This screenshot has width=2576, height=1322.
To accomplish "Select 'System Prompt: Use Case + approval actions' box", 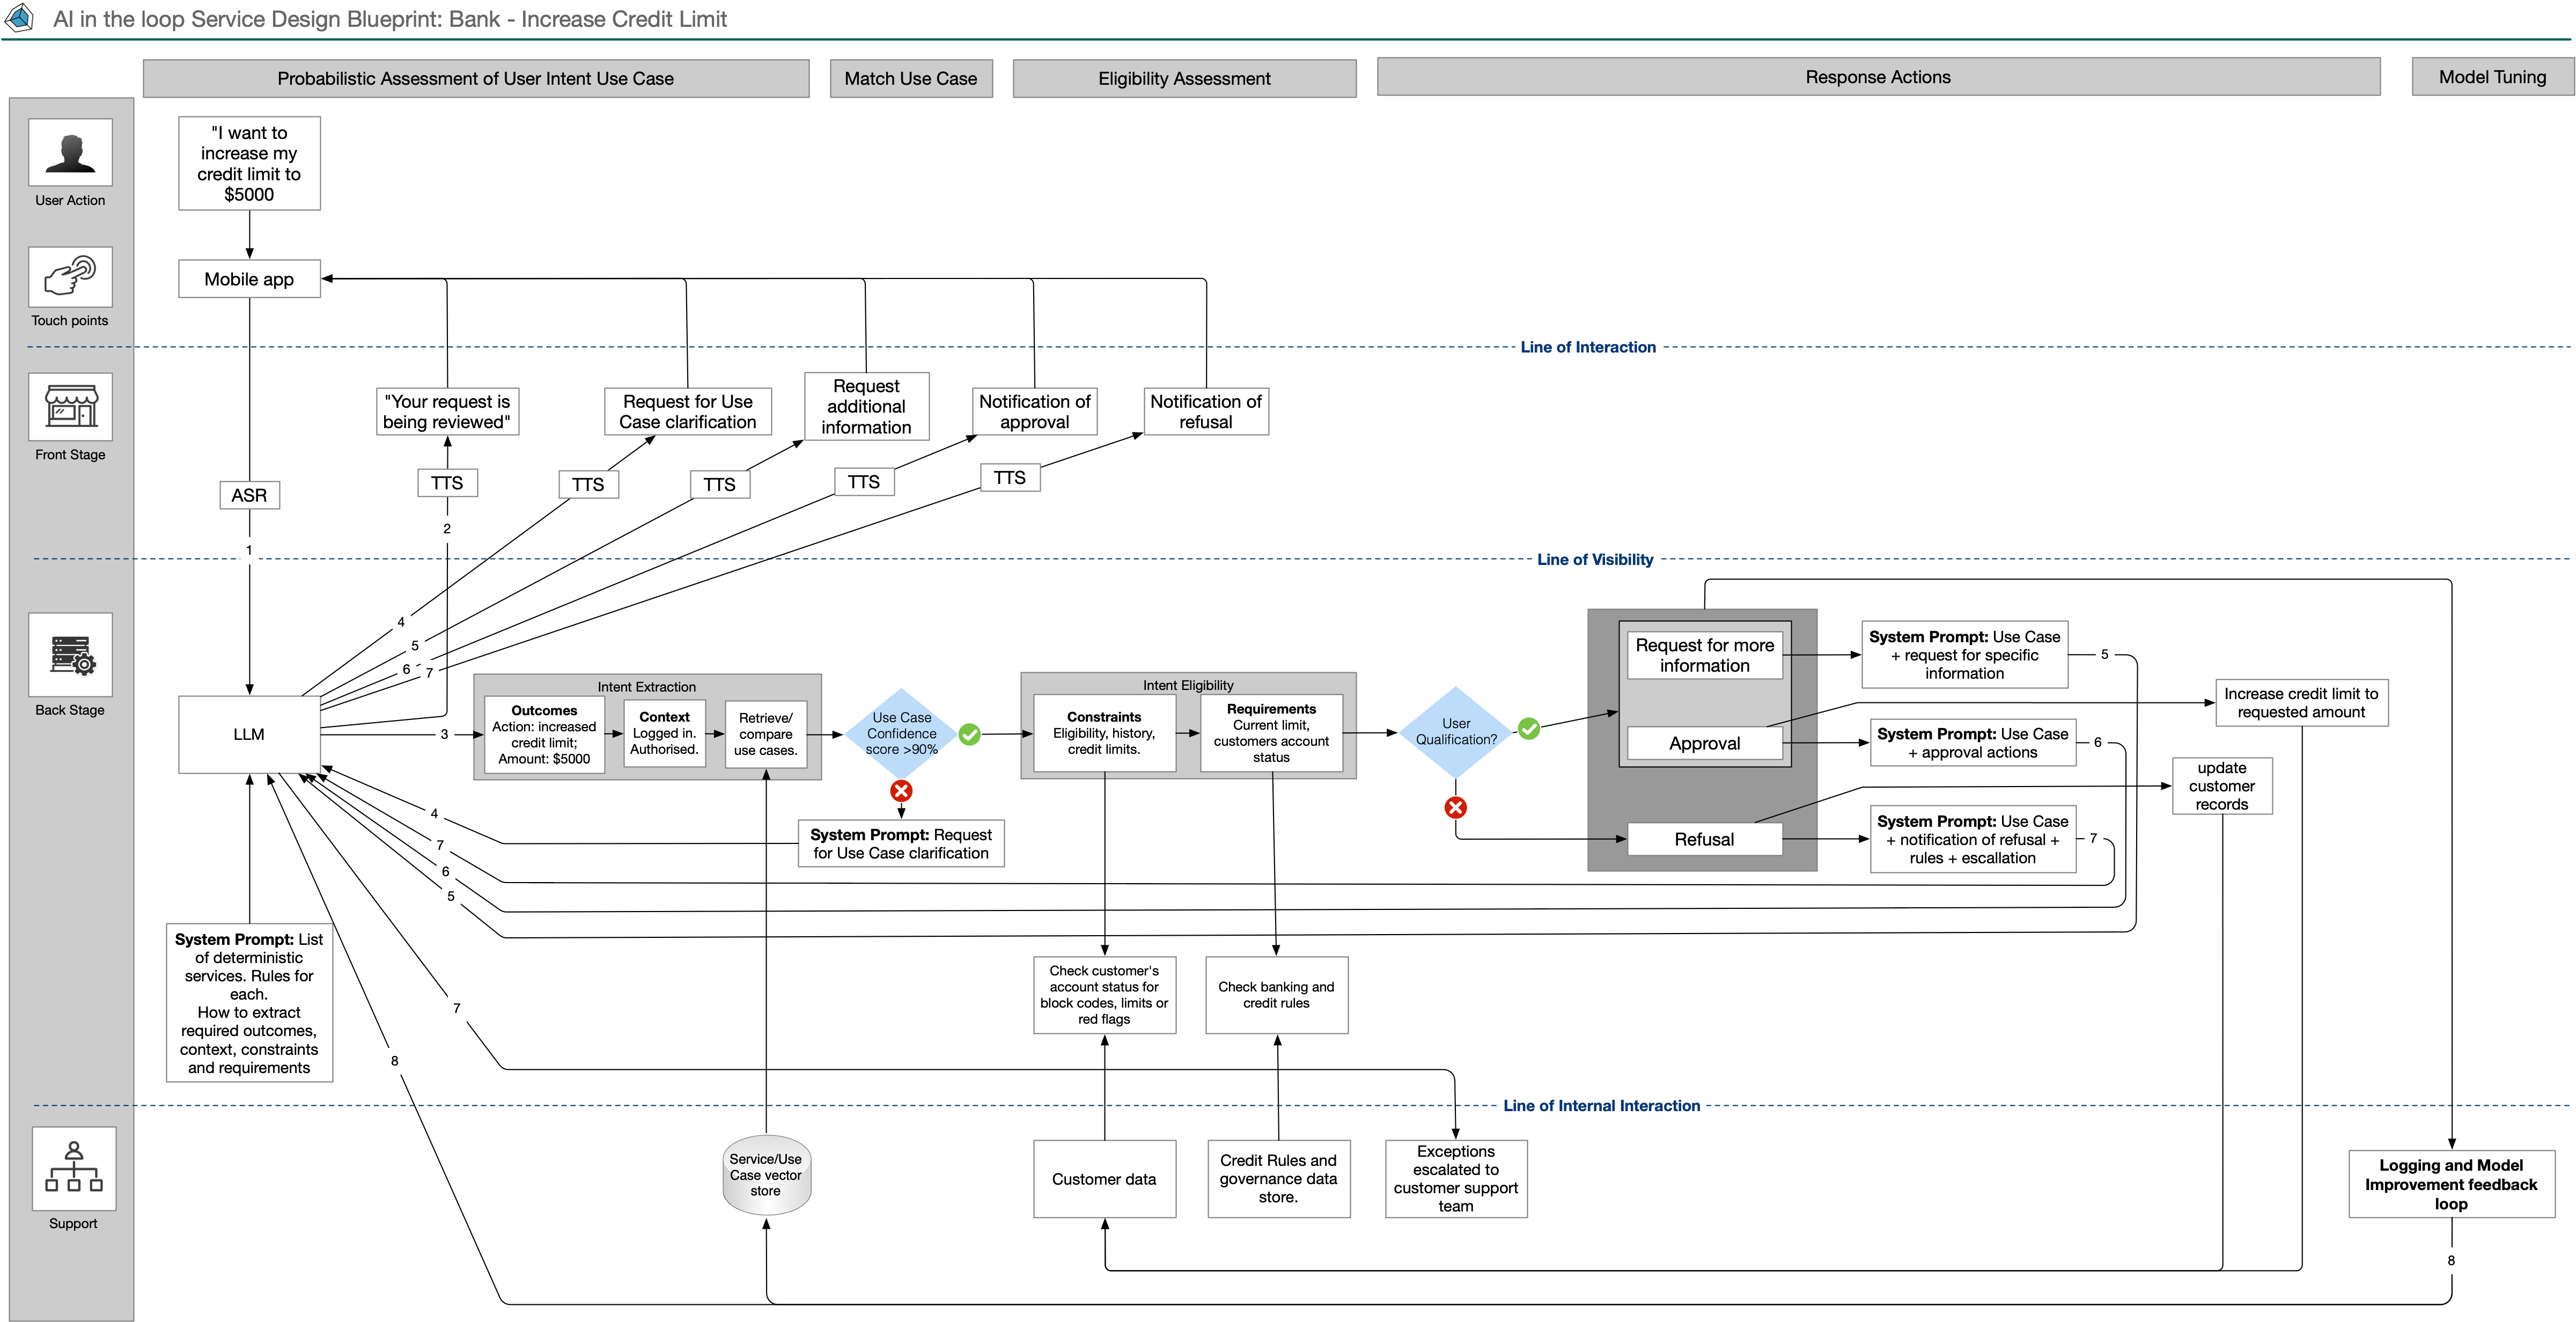I will point(1973,743).
